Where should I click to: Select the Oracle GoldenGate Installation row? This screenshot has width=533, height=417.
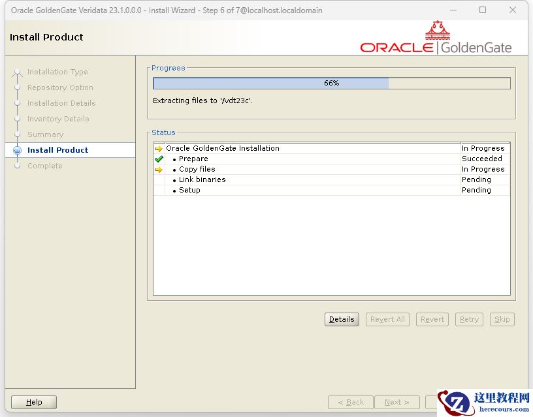tap(332, 148)
